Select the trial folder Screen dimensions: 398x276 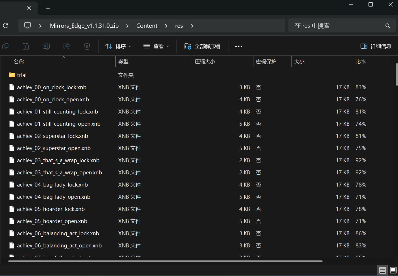tap(22, 75)
